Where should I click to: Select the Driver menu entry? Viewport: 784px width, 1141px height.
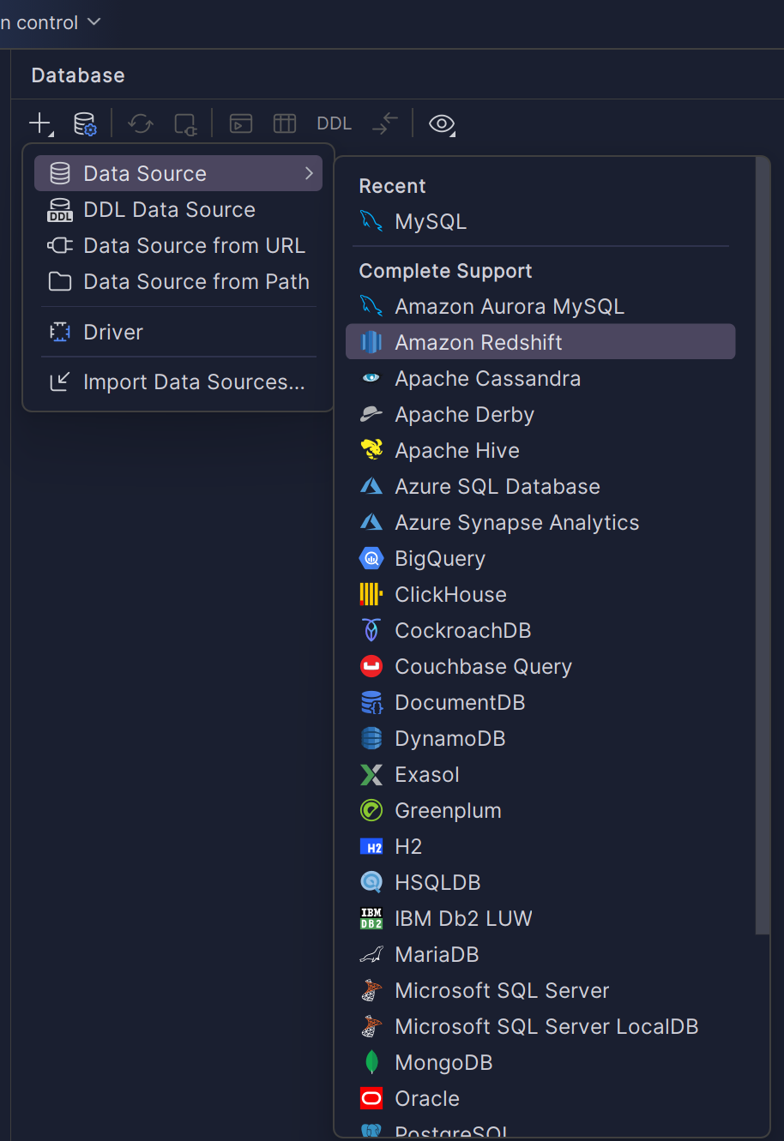[x=178, y=332]
